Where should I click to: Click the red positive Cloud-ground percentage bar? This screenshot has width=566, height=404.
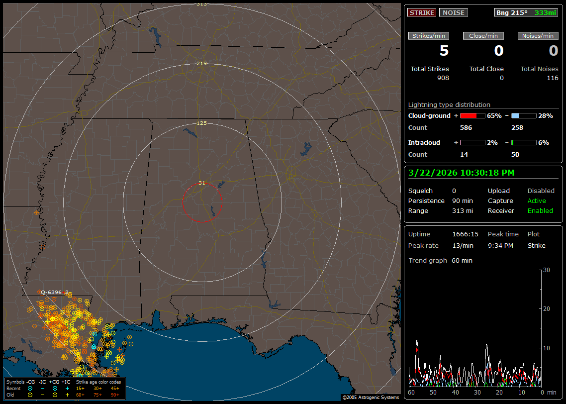tap(472, 116)
